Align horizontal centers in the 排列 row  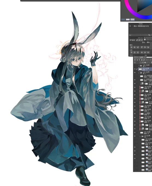pyautogui.click(x=135, y=47)
